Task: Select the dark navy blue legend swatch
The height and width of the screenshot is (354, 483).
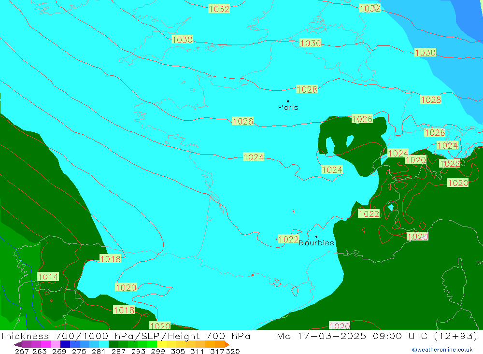Action: coord(65,344)
